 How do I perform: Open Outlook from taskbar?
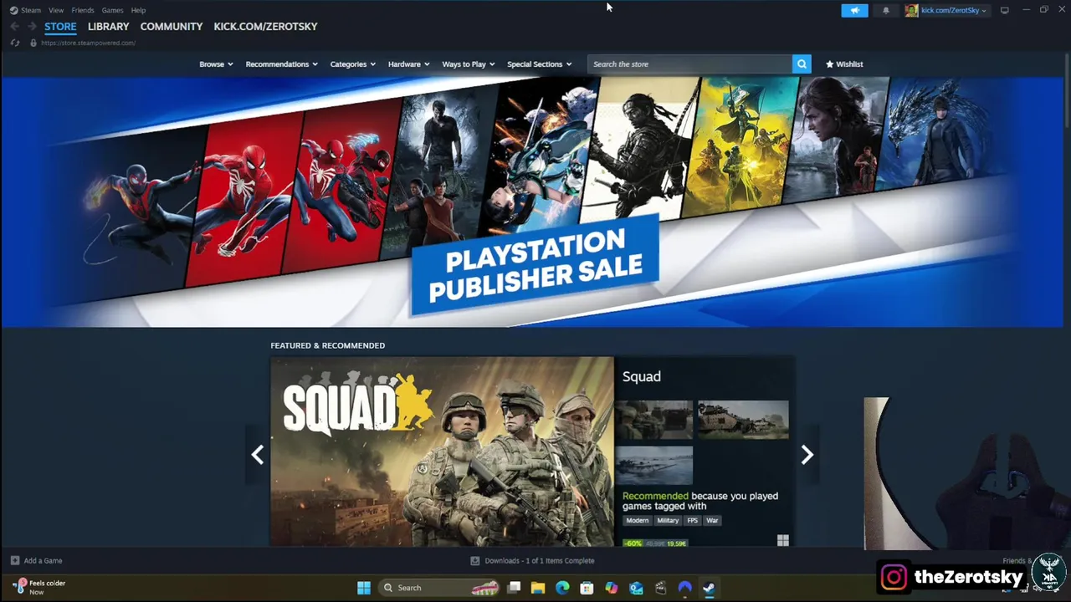point(636,588)
